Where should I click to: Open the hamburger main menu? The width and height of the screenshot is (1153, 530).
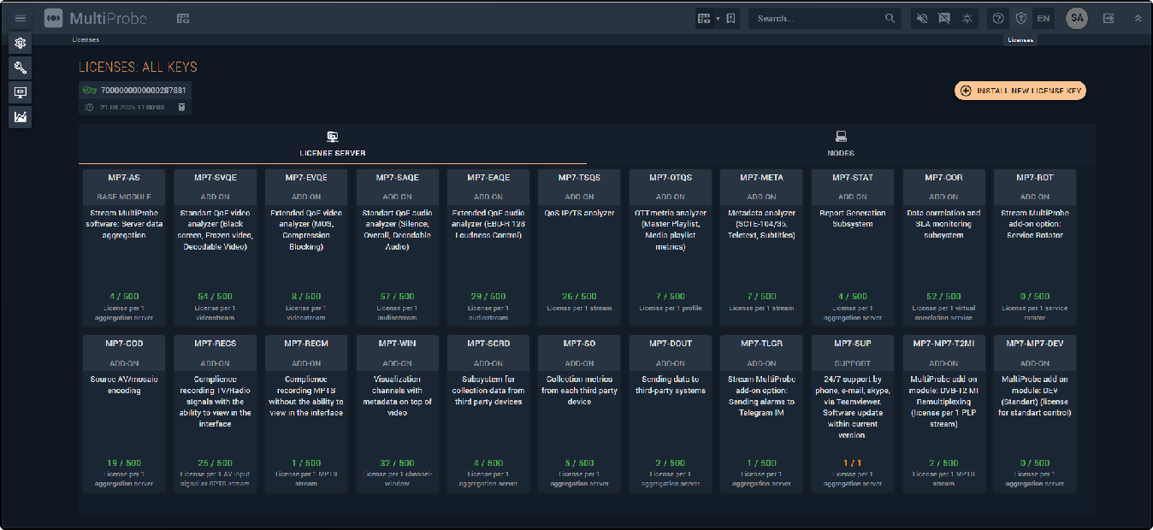[x=21, y=18]
